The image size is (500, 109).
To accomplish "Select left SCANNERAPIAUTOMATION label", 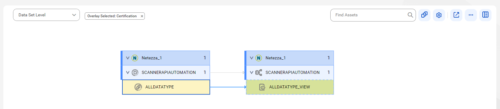I will click(169, 72).
